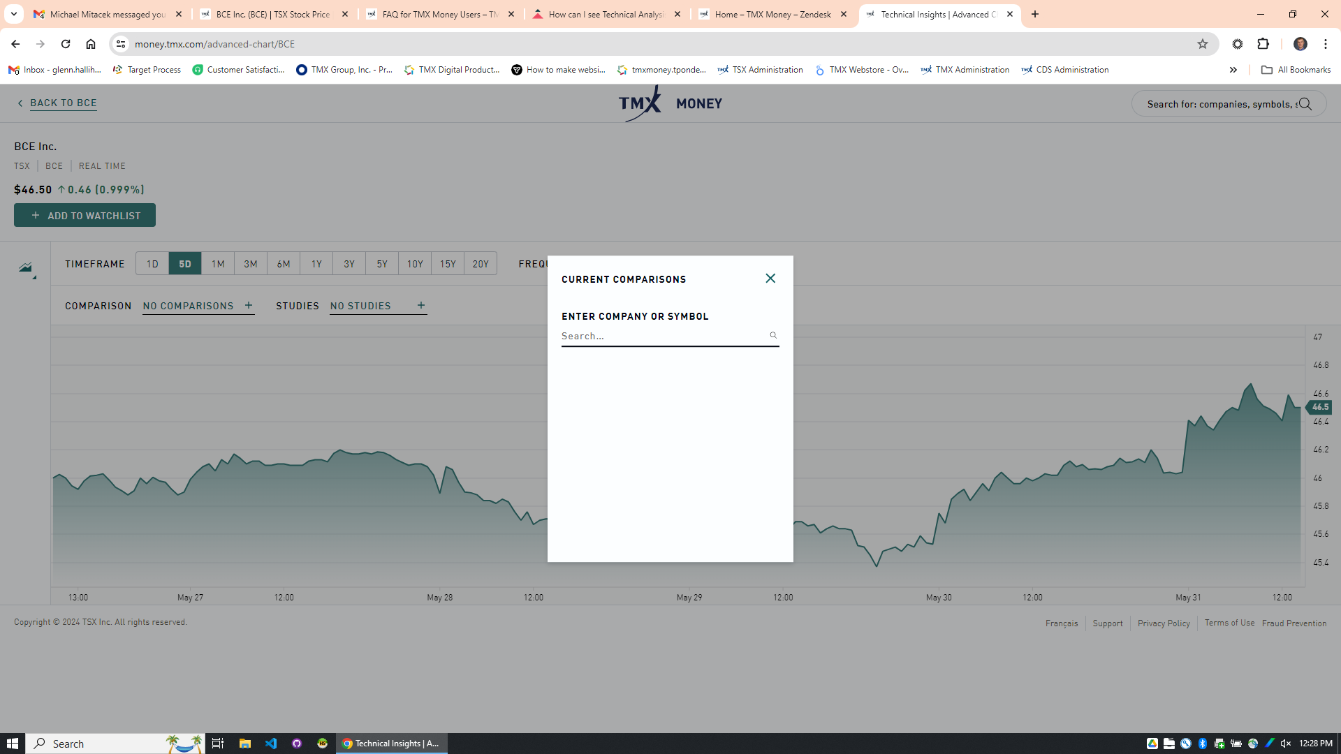Click Add to Watchlist button

(85, 216)
